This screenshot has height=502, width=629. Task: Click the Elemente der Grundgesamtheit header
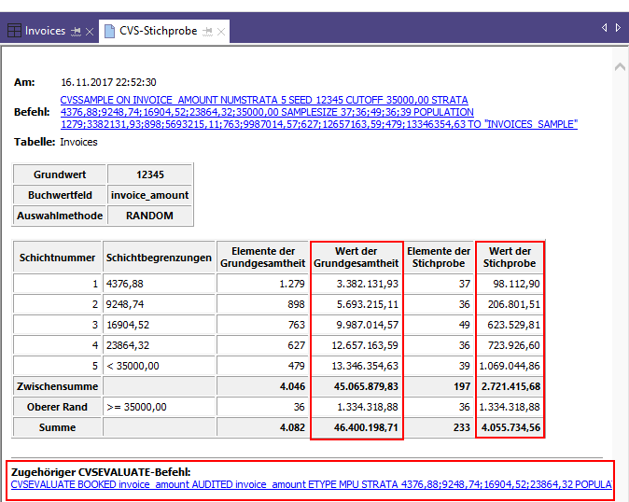[x=263, y=257]
